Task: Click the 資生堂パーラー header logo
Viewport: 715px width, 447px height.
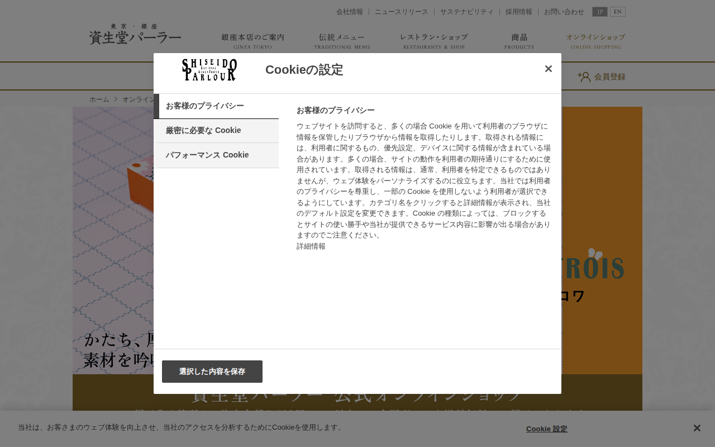Action: (135, 34)
